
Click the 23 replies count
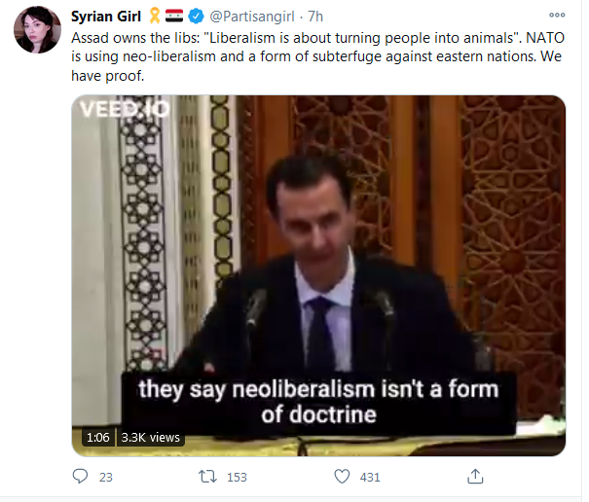tap(106, 478)
